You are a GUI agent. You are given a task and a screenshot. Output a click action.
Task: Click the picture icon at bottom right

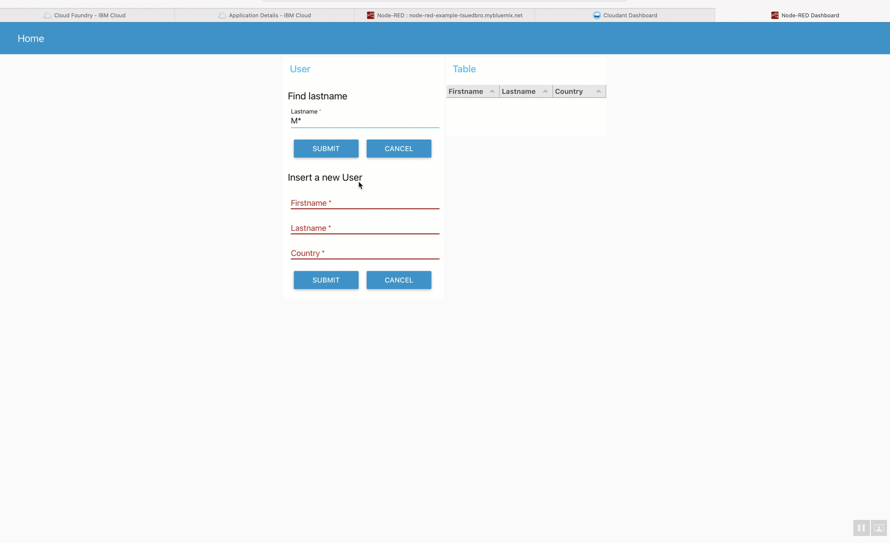(x=879, y=528)
